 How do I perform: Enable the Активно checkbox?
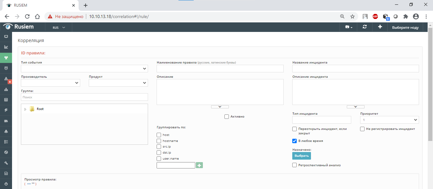coord(227,117)
